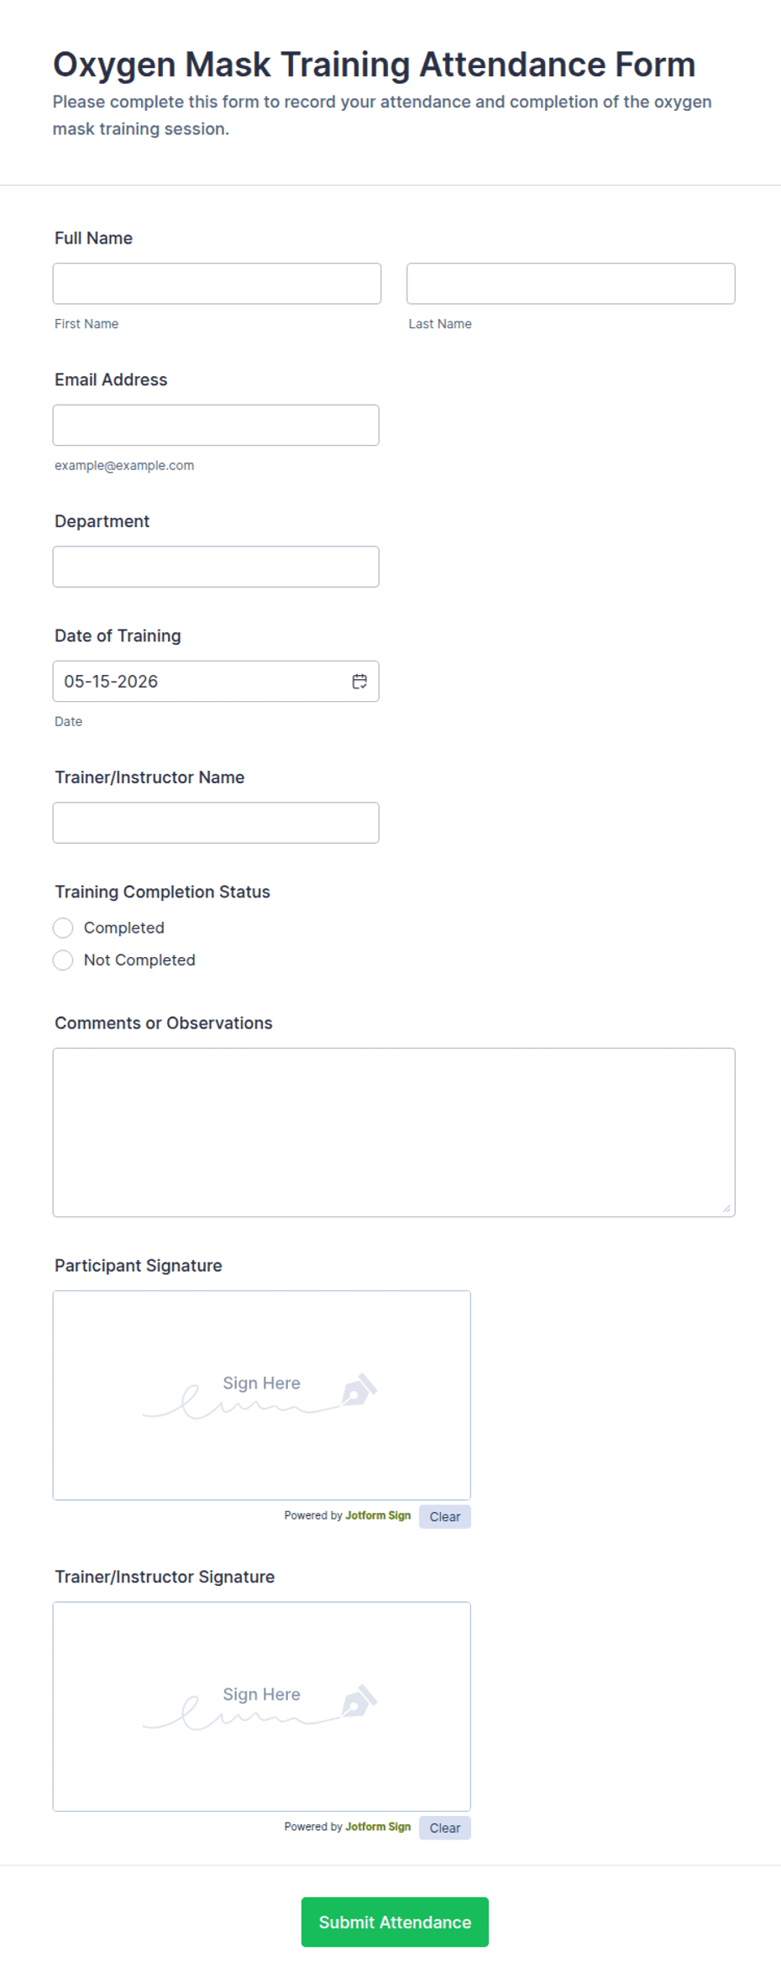Click the comments textarea resize handle
Viewport: 781px width, 1988px height.
coord(726,1208)
